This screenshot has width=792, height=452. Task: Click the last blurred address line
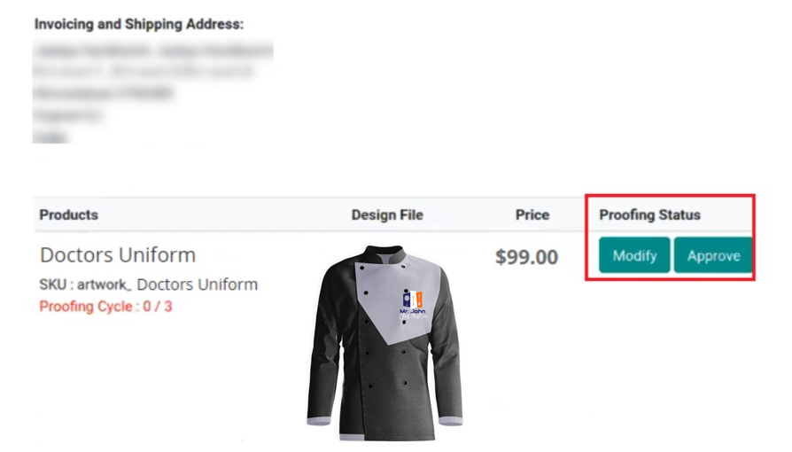pos(51,136)
